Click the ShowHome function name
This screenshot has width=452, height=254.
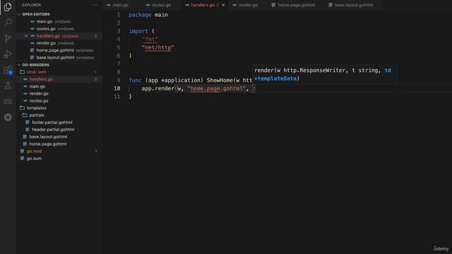[x=220, y=80]
